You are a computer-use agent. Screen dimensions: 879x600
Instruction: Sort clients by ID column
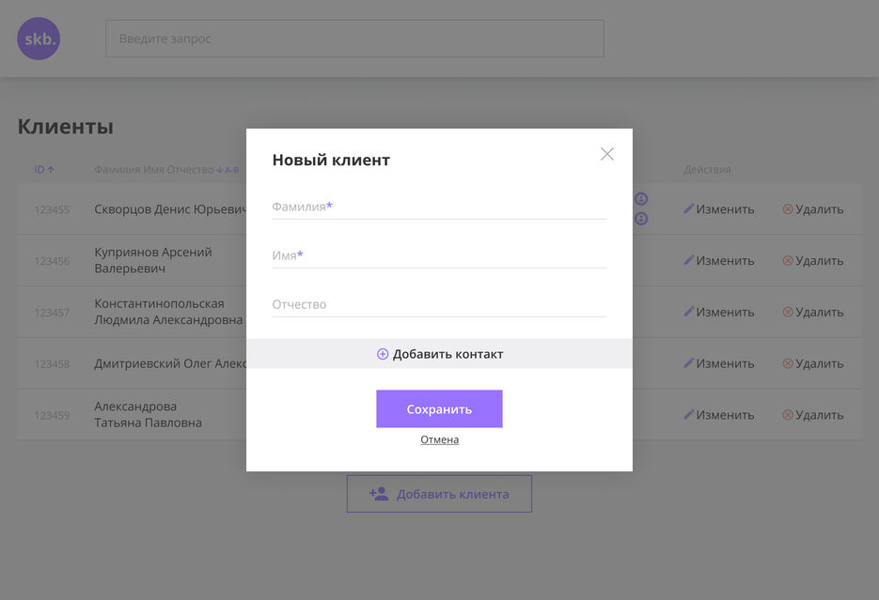(x=44, y=170)
